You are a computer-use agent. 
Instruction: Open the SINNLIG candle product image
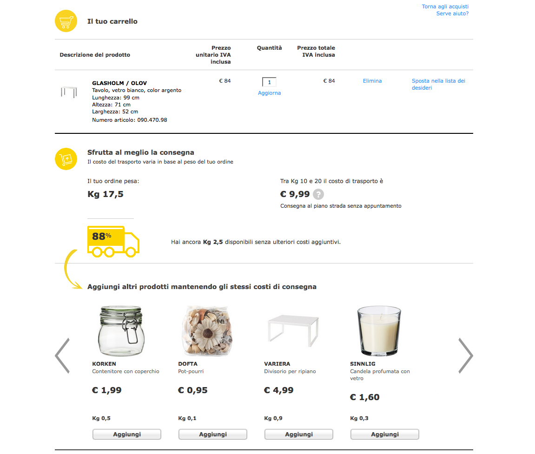pos(379,331)
